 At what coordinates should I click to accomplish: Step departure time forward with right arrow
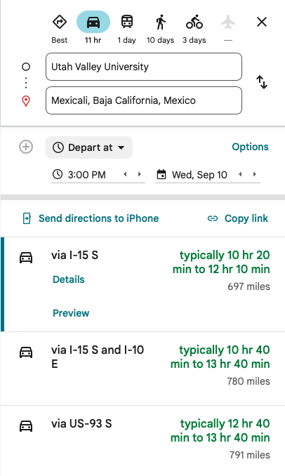pyautogui.click(x=139, y=174)
